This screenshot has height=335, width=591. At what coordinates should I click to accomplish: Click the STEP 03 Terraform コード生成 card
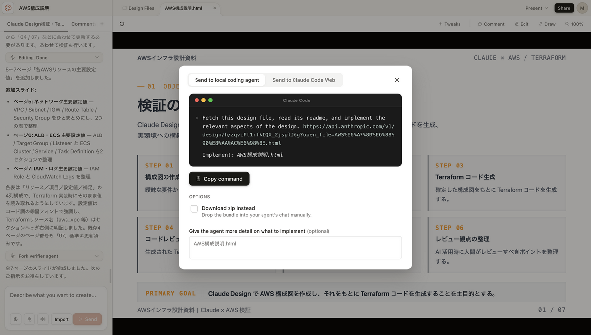point(497,182)
